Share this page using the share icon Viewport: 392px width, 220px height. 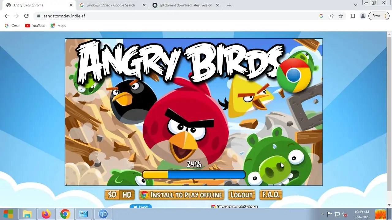pyautogui.click(x=331, y=16)
